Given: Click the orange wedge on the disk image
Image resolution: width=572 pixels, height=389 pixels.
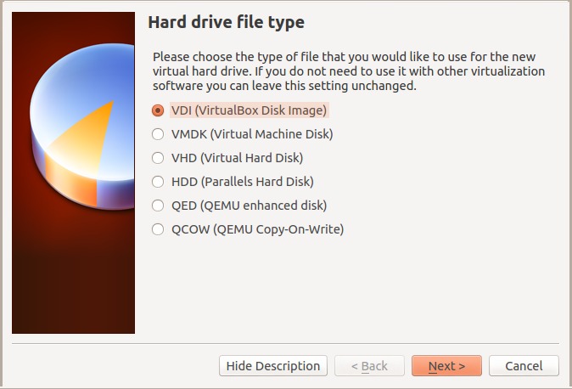Looking at the screenshot, I should click(95, 136).
